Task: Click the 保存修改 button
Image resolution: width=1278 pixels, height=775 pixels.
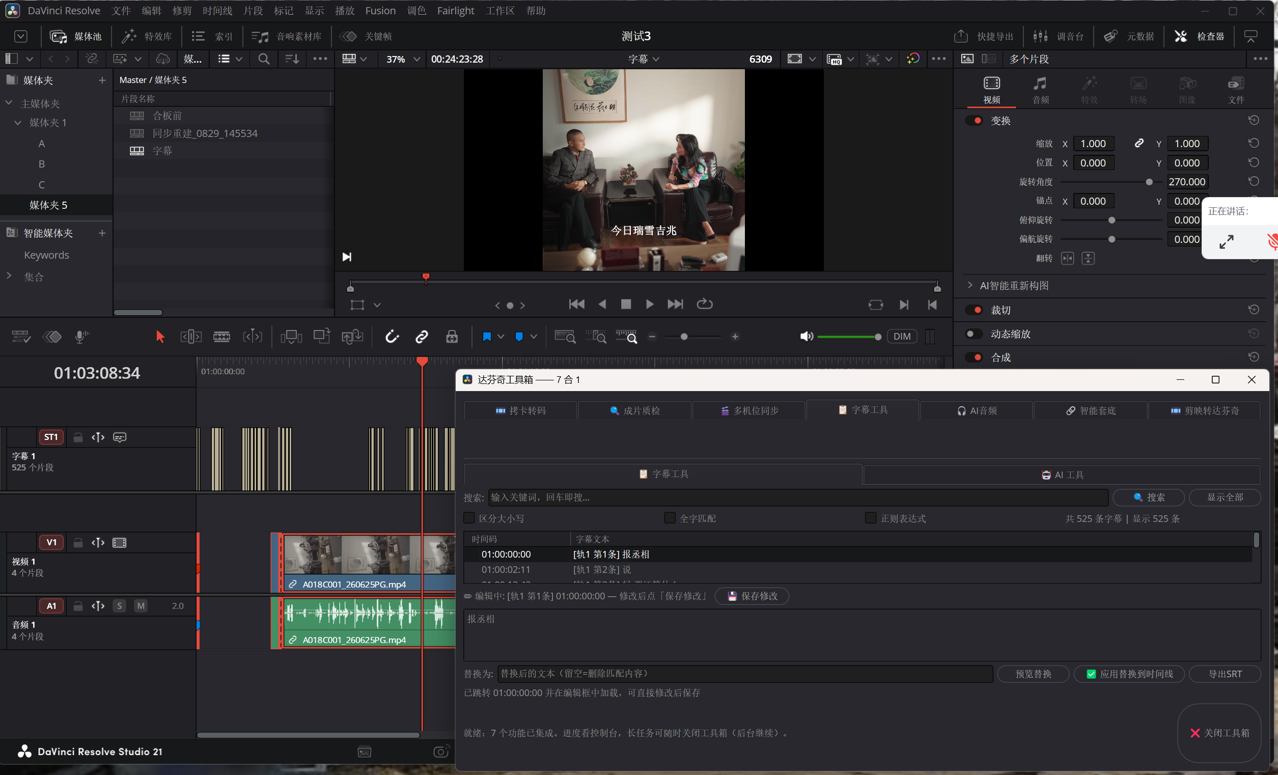Action: coord(752,596)
